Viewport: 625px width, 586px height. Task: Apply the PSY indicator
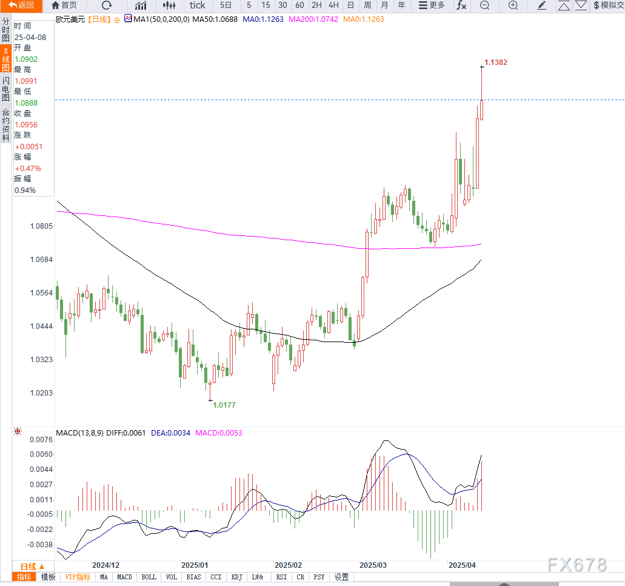319,577
